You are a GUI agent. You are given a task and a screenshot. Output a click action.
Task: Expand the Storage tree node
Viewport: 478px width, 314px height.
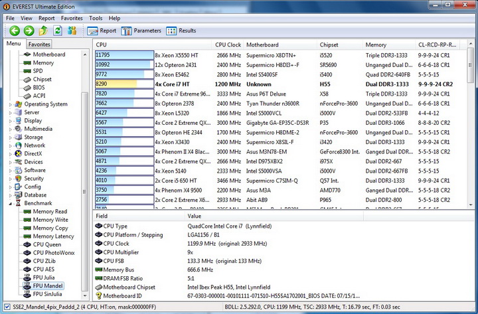click(11, 137)
